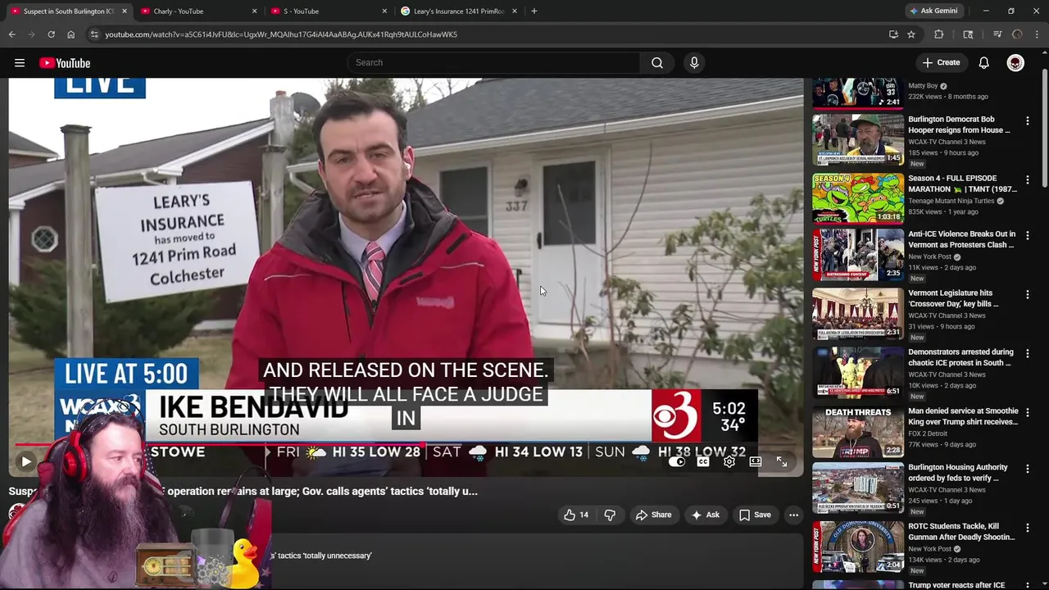Switch to the Charly - YouTube tab
This screenshot has width=1049, height=590.
pyautogui.click(x=197, y=11)
